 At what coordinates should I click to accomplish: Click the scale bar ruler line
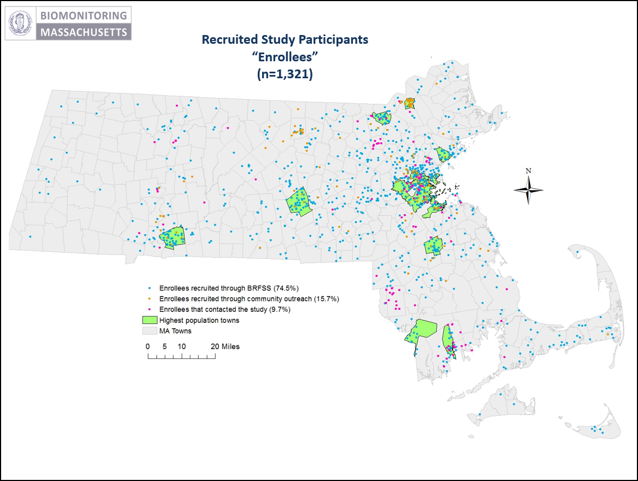pyautogui.click(x=182, y=356)
